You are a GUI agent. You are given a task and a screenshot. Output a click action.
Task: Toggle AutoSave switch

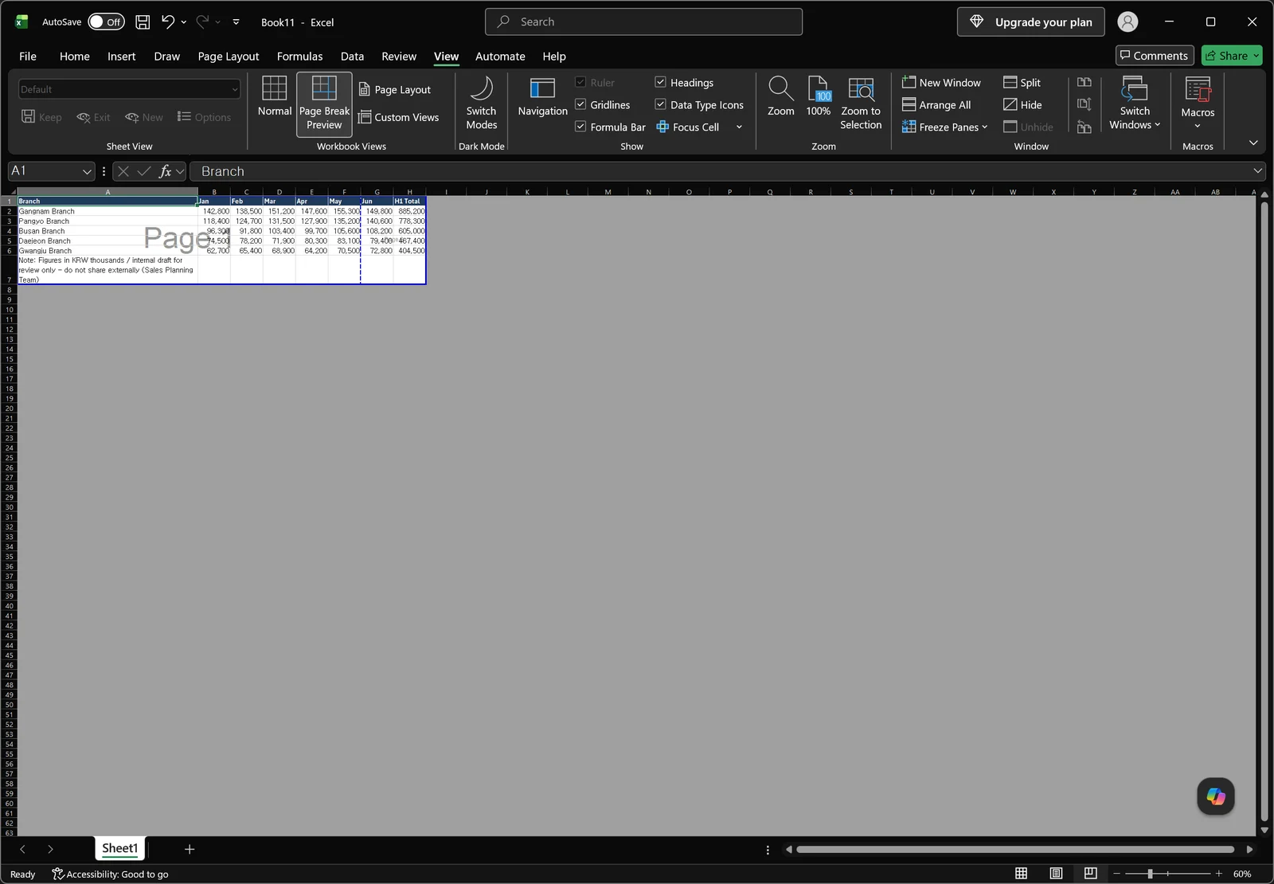tap(106, 22)
